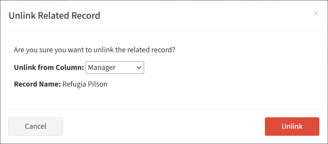Screen dimensions: 328x144
Task: Click the Cancel button
Action: pyautogui.click(x=36, y=126)
